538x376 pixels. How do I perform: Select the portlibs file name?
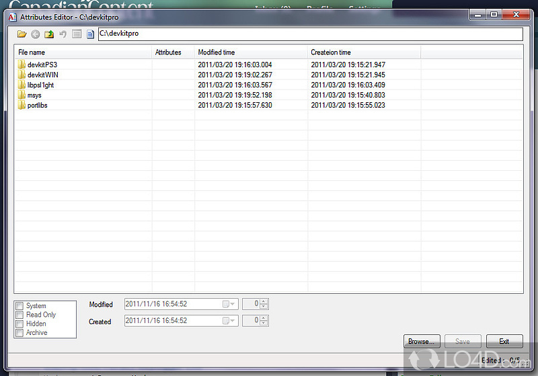tap(37, 105)
